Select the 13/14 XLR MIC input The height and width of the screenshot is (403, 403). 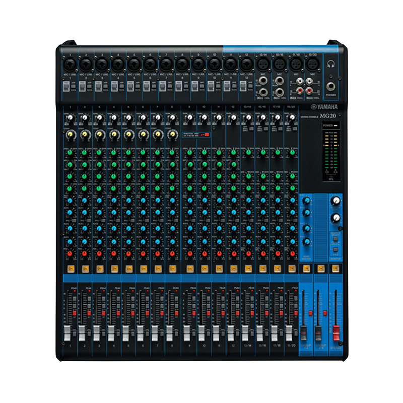click(263, 64)
